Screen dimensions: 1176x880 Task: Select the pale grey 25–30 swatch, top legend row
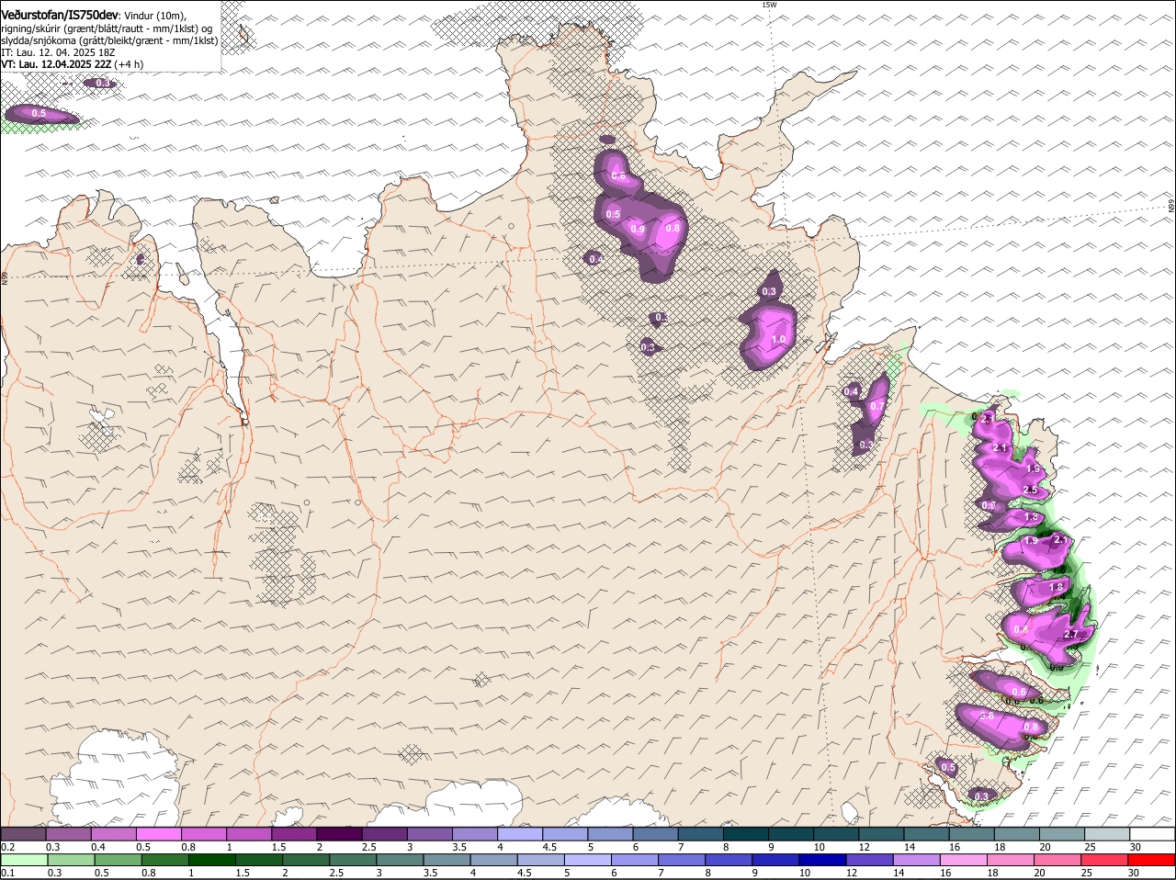pos(1106,834)
